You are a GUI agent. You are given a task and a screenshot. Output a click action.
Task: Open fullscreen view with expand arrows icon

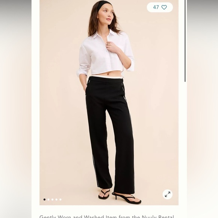pyautogui.click(x=168, y=194)
